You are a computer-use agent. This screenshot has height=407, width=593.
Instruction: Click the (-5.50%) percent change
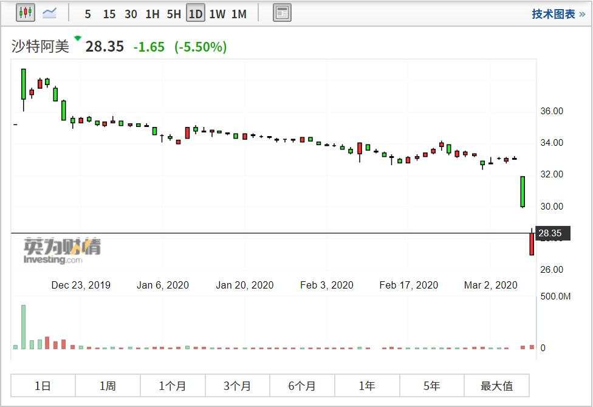coord(201,47)
